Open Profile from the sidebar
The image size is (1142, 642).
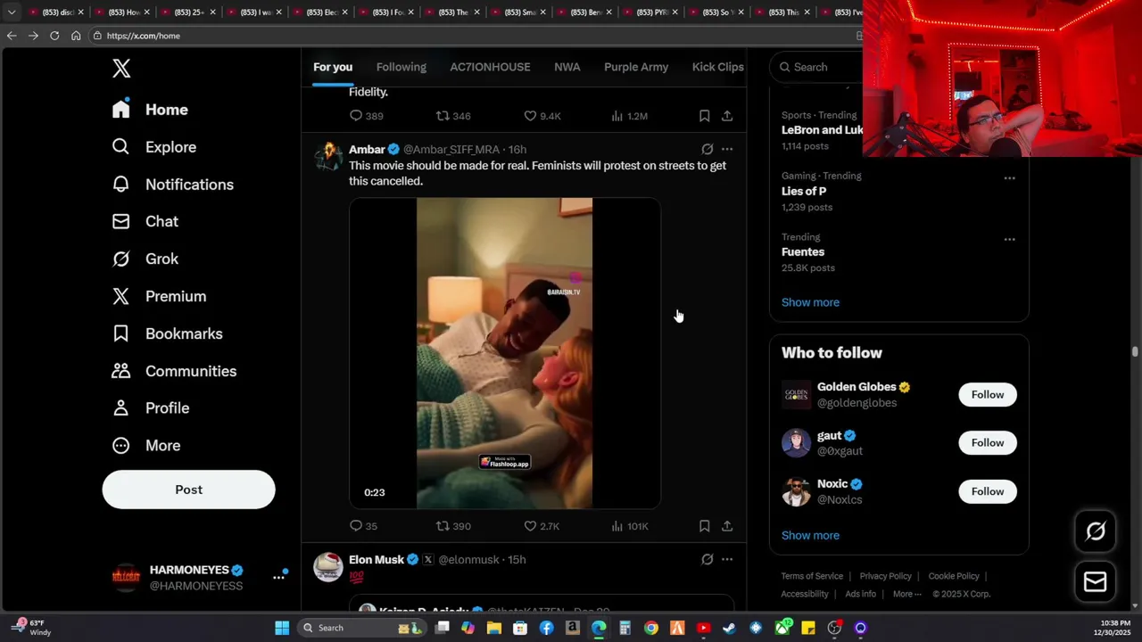click(x=150, y=407)
